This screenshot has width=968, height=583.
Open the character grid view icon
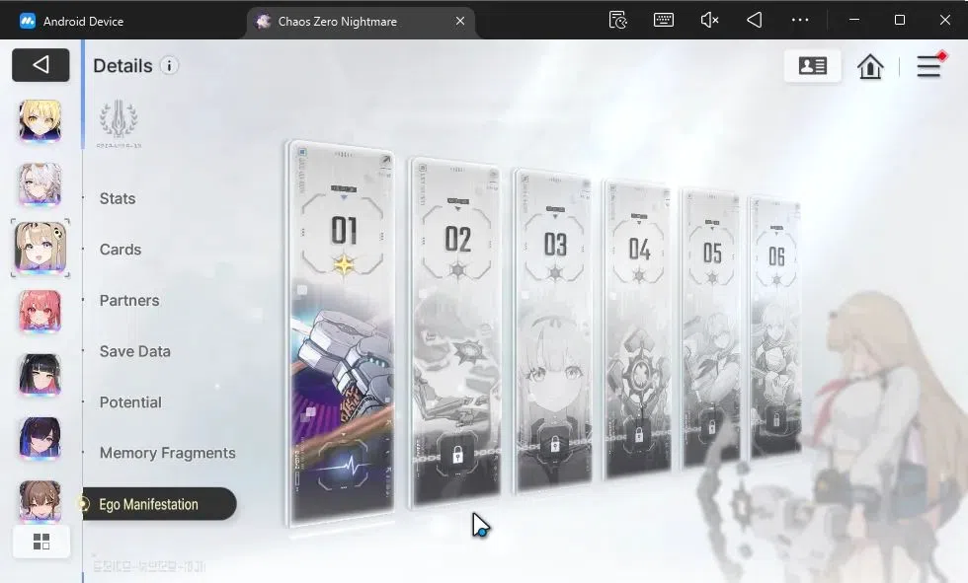click(x=41, y=542)
